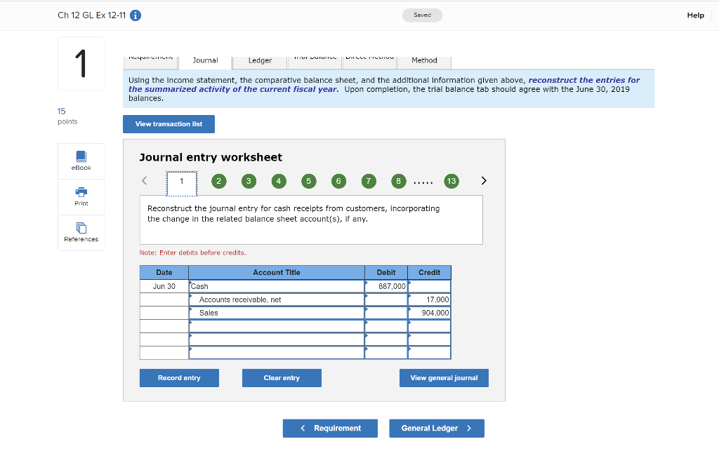Screen dimensions: 719x458
Task: Open the Trial Balance tab
Action: pyautogui.click(x=315, y=62)
